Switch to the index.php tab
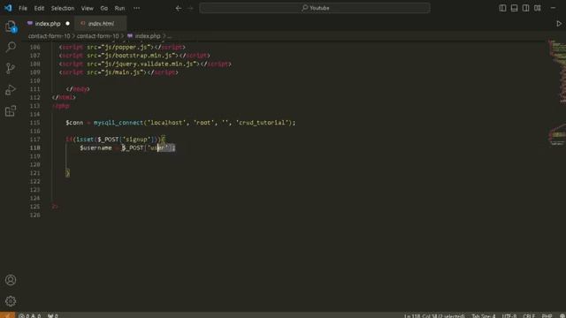The width and height of the screenshot is (566, 318). (48, 24)
